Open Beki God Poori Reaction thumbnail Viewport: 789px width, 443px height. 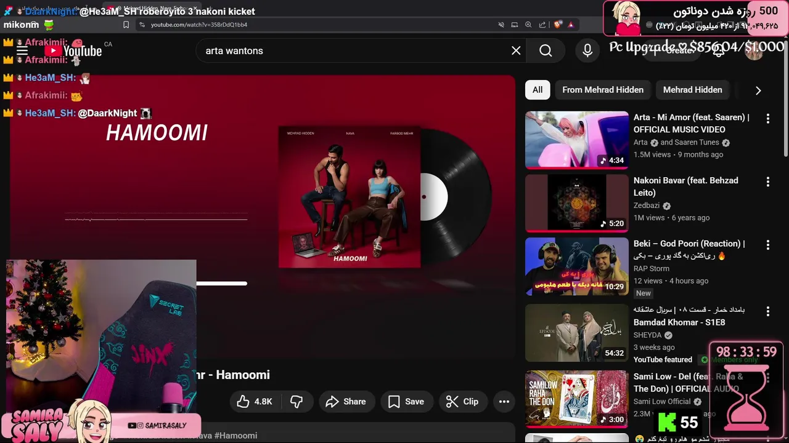click(x=577, y=266)
